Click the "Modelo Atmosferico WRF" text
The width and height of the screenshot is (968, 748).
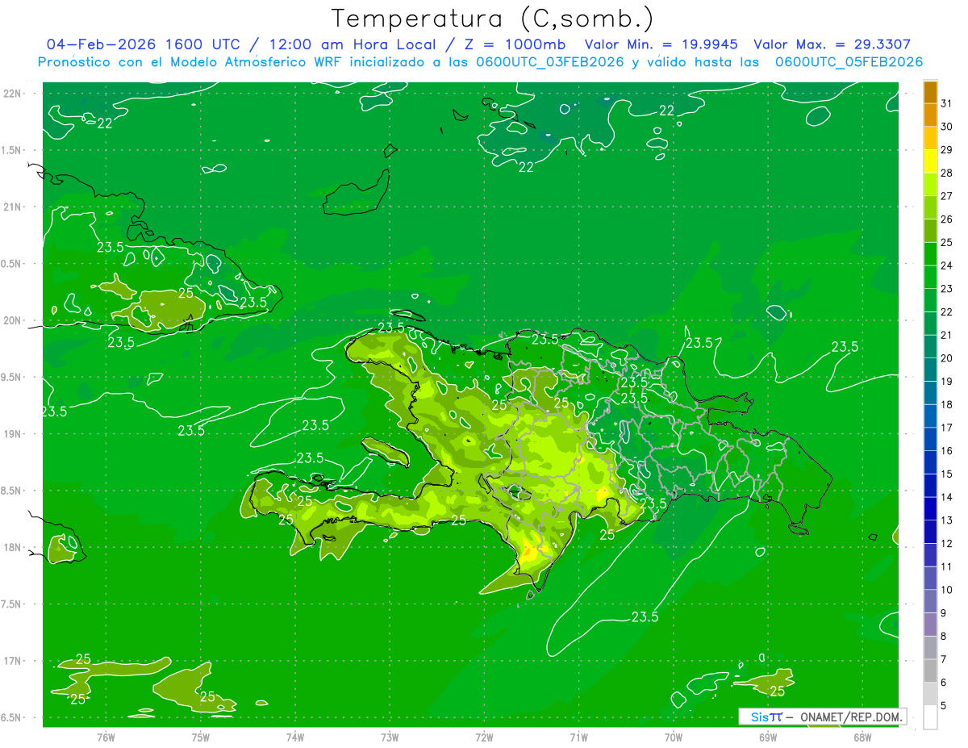click(x=254, y=62)
